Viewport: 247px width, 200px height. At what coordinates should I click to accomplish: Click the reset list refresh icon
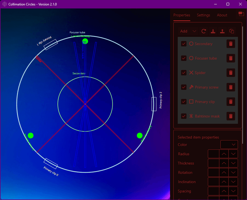(x=204, y=31)
